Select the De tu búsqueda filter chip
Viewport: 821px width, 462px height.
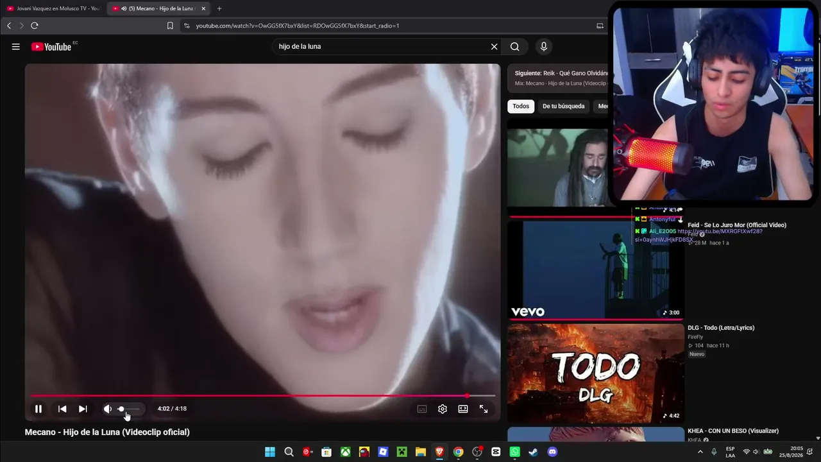click(x=564, y=107)
